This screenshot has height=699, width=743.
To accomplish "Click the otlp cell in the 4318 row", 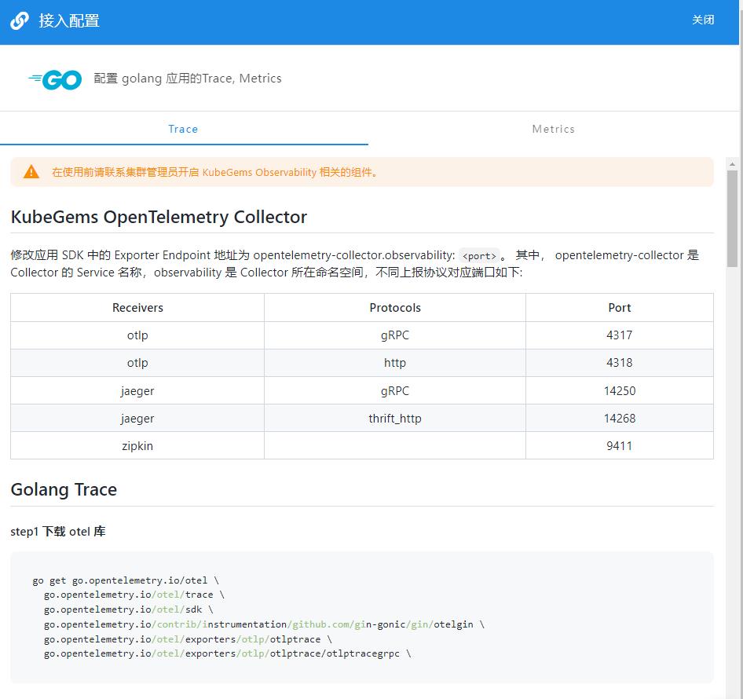I will click(x=137, y=363).
